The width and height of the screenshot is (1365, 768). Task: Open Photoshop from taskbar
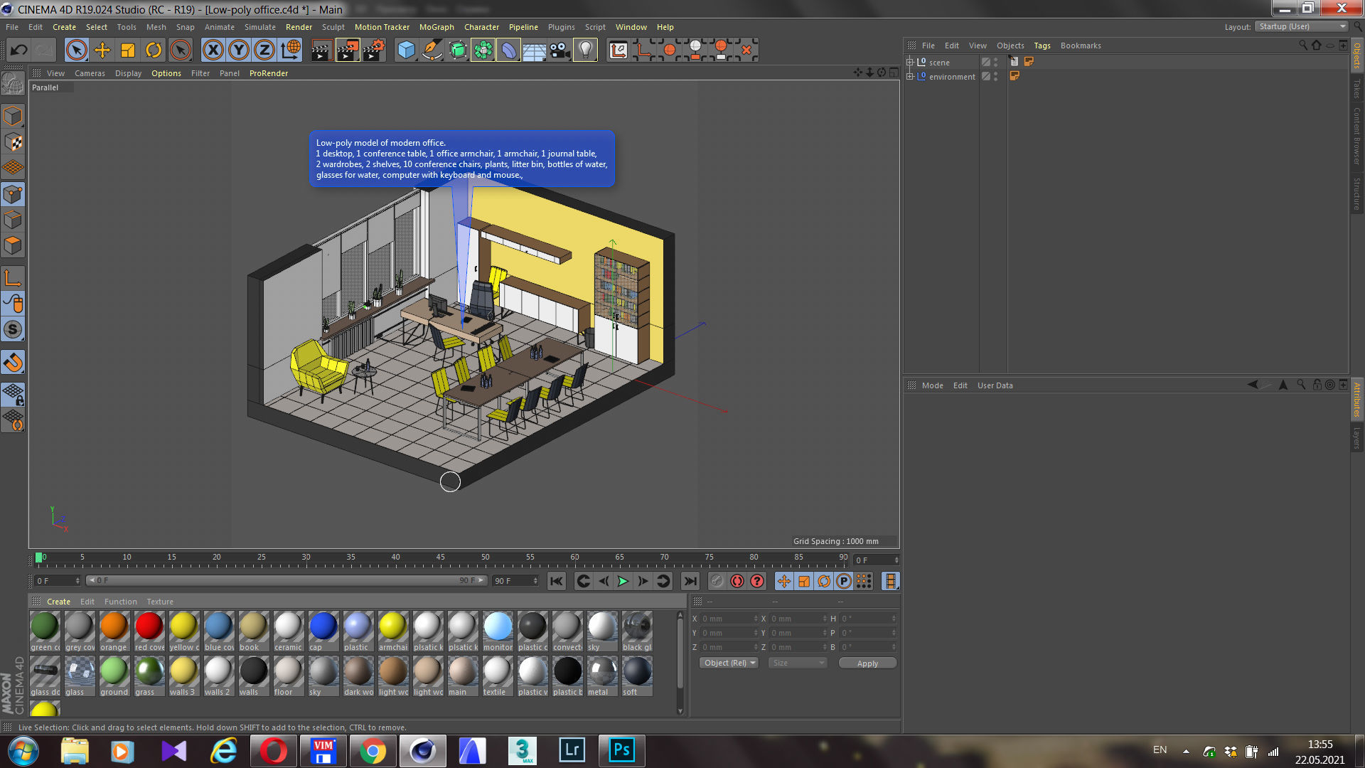[x=621, y=750]
